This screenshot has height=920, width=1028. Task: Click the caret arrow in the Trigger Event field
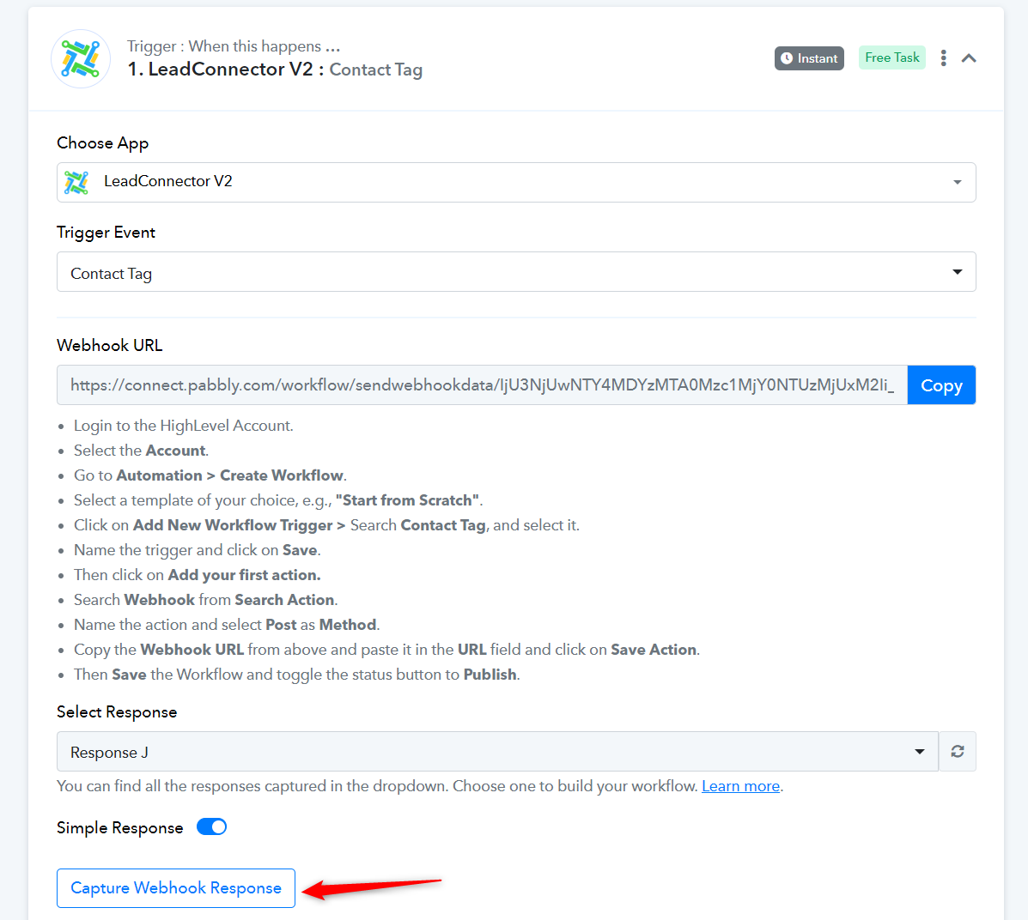click(x=958, y=272)
